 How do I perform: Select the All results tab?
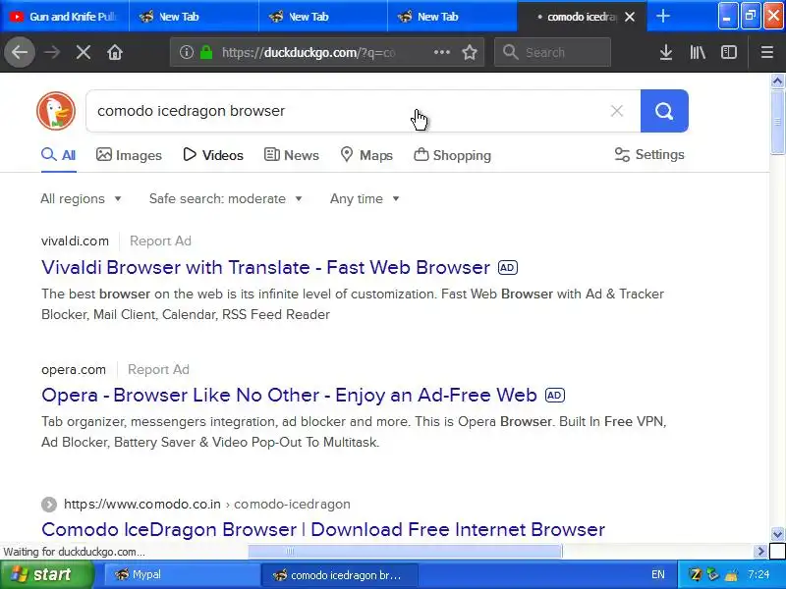coord(59,155)
